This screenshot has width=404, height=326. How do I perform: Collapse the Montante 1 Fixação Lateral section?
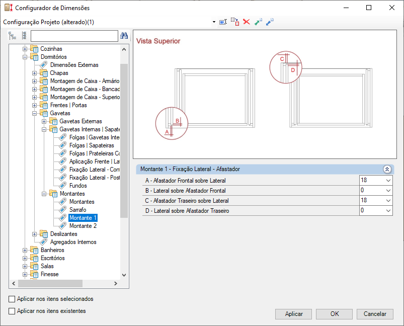click(387, 170)
